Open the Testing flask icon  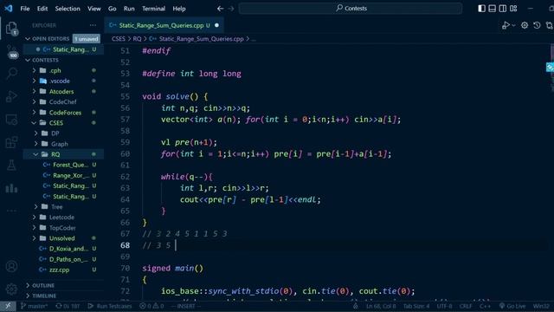tap(11, 166)
